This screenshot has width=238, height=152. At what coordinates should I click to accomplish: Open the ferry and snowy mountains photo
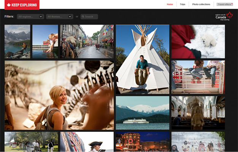[x=143, y=113]
